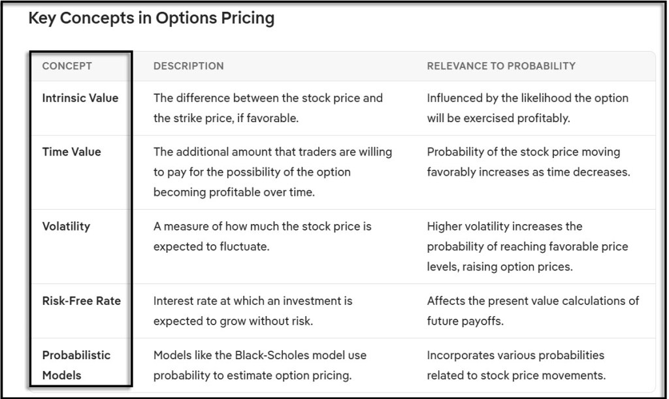Viewport: 669px width, 399px height.
Task: Click the RELEVANCE TO PROBABILITY column header
Action: click(501, 66)
